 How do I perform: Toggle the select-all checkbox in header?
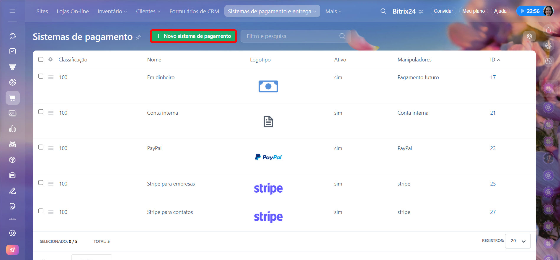[41, 59]
